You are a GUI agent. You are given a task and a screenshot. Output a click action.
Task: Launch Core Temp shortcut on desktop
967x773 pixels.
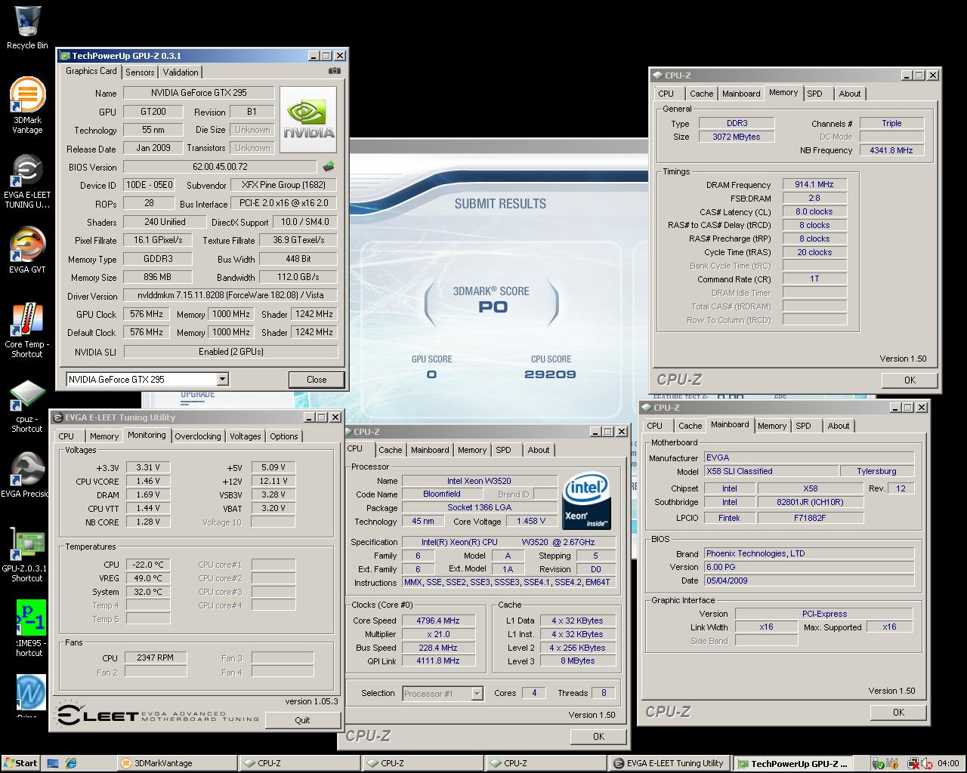[x=27, y=331]
